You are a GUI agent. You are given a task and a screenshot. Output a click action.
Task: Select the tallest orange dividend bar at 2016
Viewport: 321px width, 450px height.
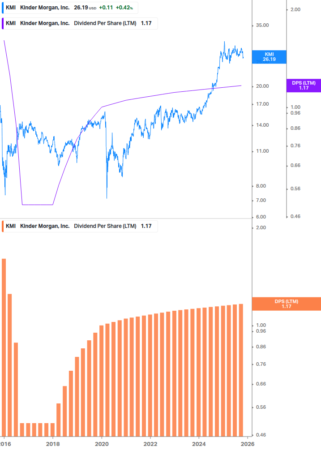(x=4, y=347)
